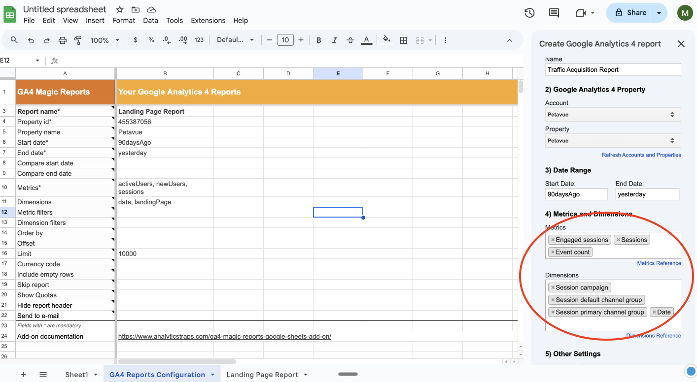The image size is (697, 382).
Task: Click Refresh Accounts and Properties link
Action: [x=641, y=155]
